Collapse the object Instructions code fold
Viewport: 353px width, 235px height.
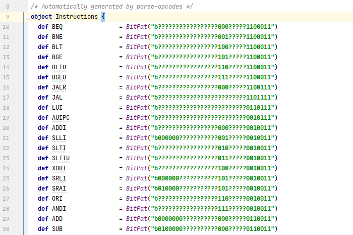point(27,17)
